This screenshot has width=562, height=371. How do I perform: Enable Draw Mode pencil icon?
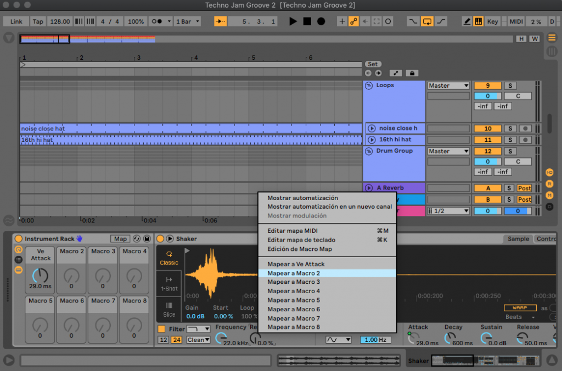click(467, 21)
